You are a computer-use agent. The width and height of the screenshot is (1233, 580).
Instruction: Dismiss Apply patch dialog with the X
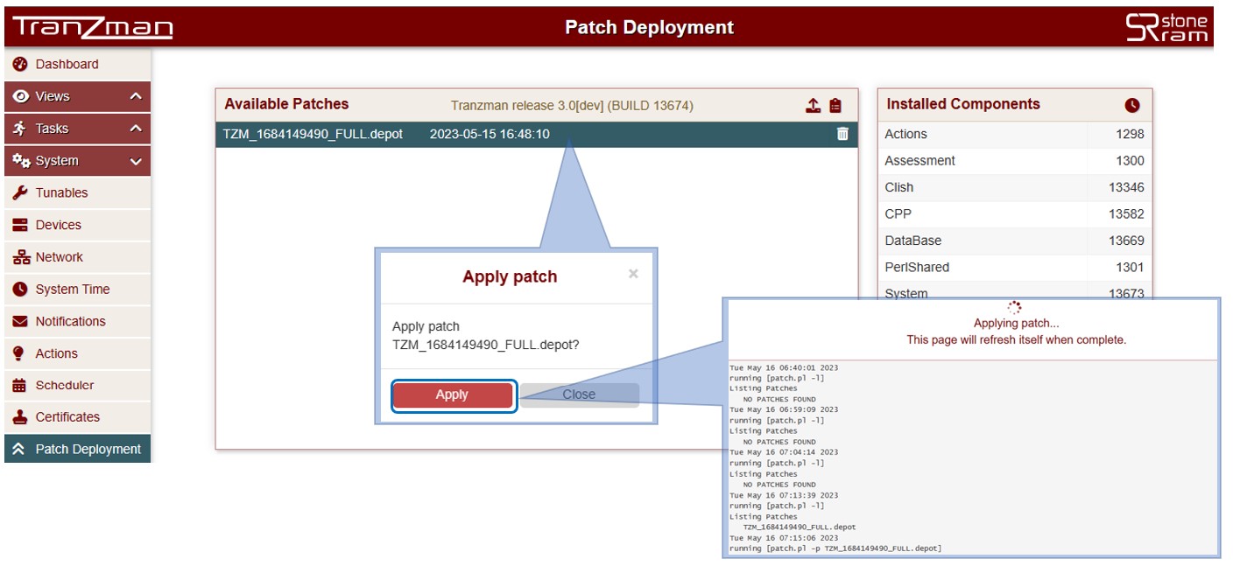coord(633,274)
